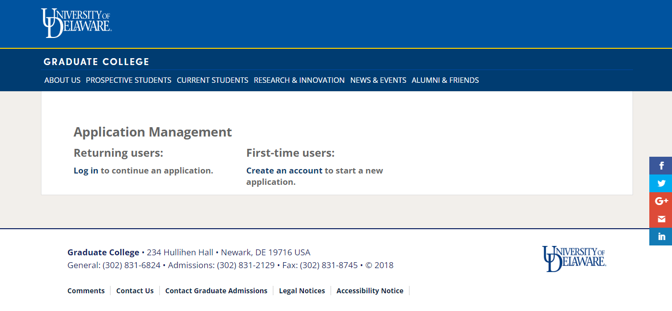Share the page through Email
This screenshot has height=311, width=672.
click(661, 219)
